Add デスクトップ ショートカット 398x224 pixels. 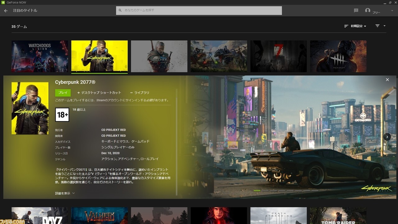pyautogui.click(x=99, y=93)
